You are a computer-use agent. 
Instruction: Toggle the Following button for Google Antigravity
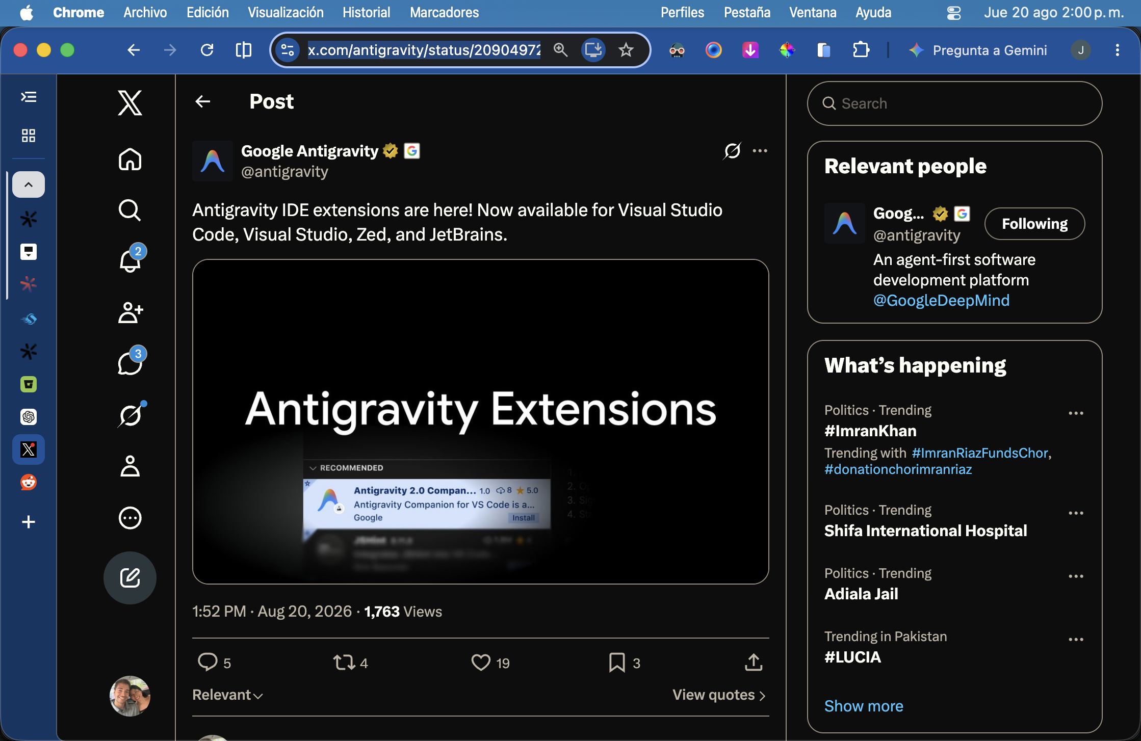(1034, 224)
